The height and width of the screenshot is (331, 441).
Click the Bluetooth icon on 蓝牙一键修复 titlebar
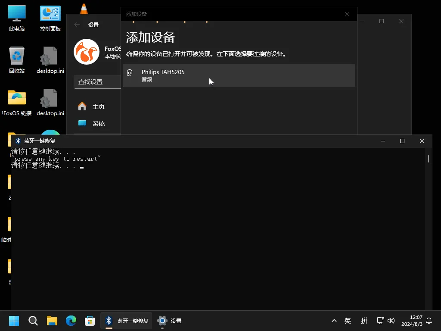click(x=18, y=141)
